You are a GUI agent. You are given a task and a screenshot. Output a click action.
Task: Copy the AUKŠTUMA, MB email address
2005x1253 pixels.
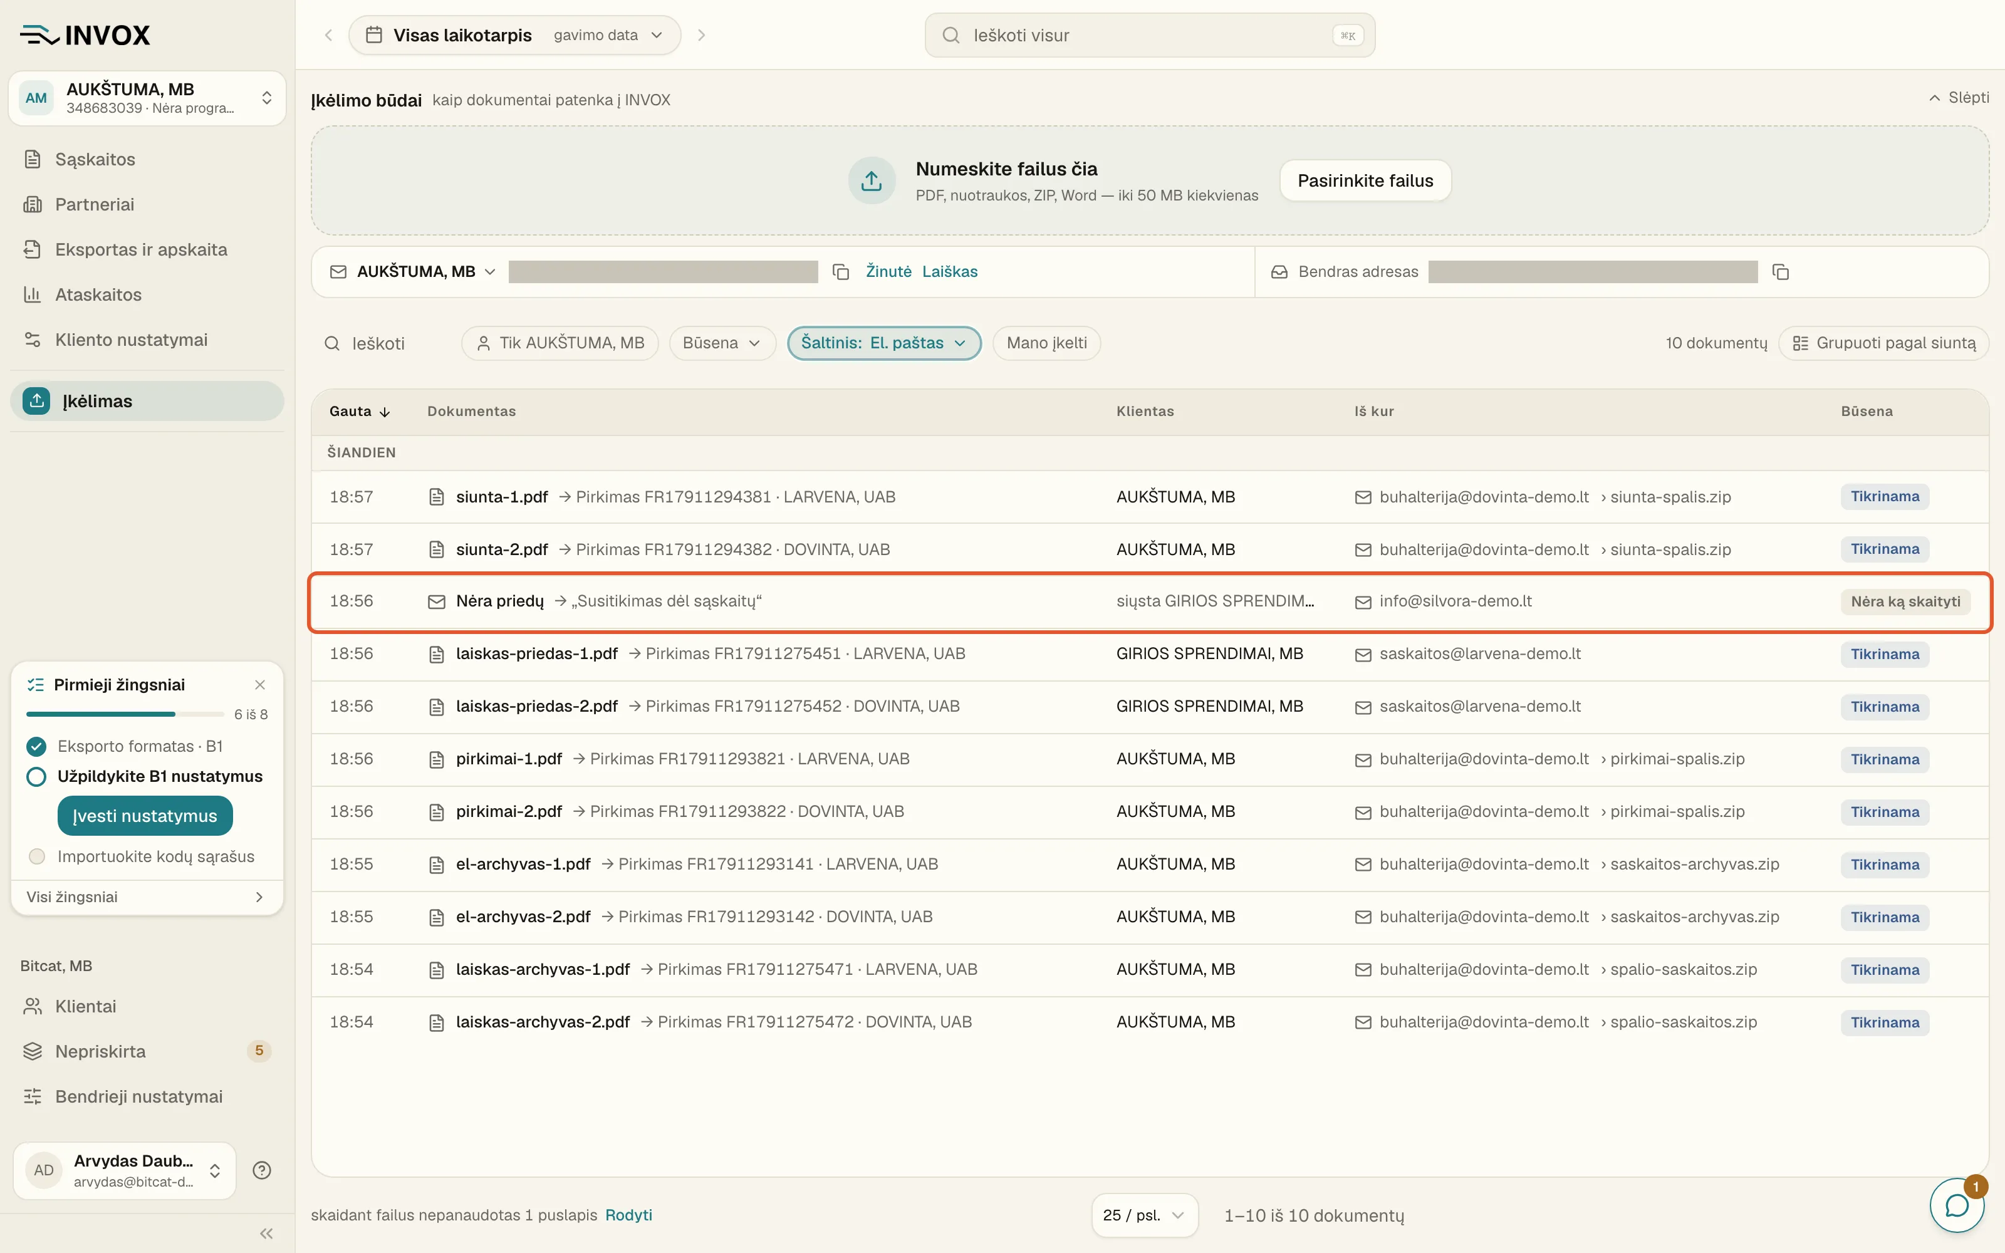(840, 272)
